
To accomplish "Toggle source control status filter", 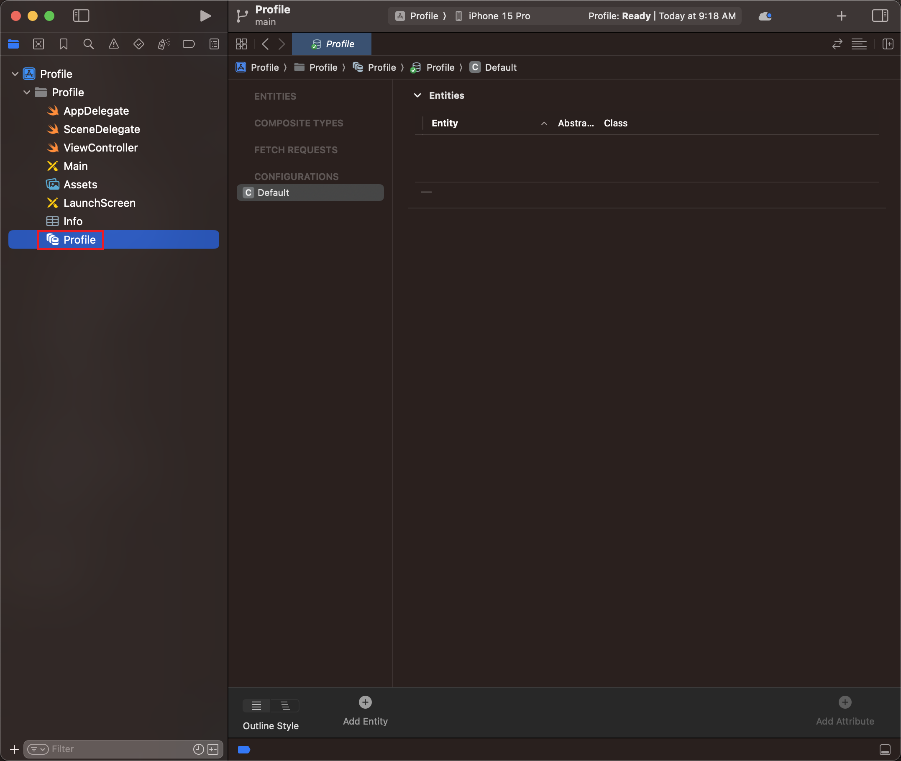I will (x=213, y=749).
